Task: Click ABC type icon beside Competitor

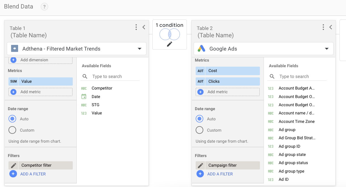Action: (84, 88)
